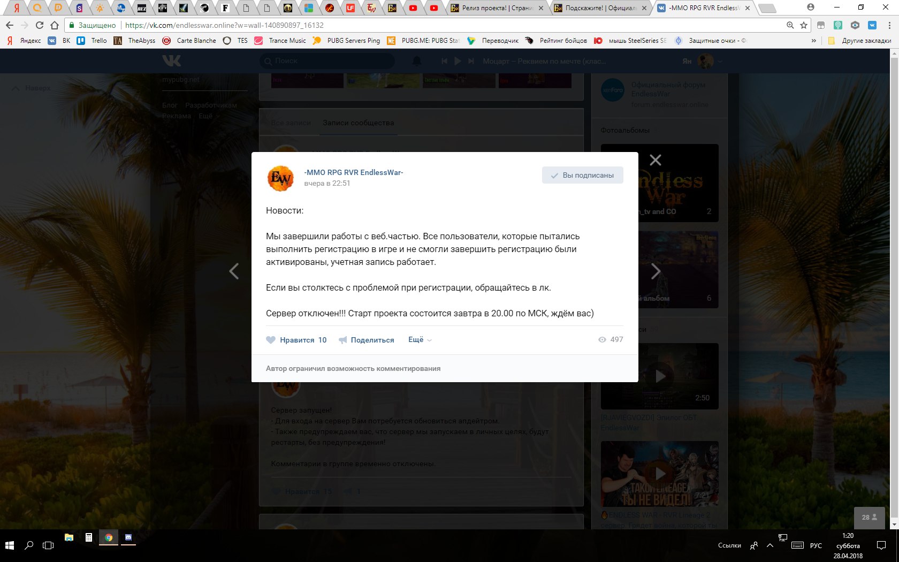The width and height of the screenshot is (899, 562).
Task: Switch to the Подскажите! Официальный browser tab
Action: click(x=600, y=8)
